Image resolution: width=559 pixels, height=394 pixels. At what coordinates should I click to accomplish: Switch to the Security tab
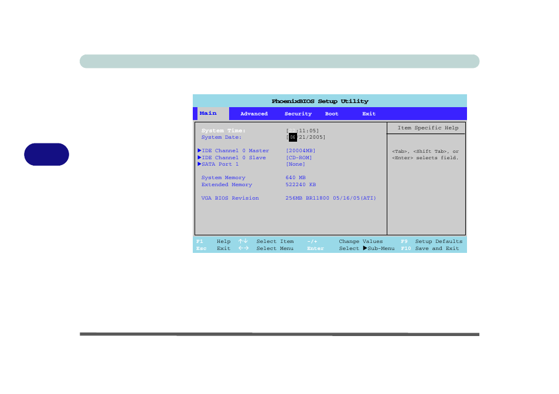pyautogui.click(x=298, y=114)
